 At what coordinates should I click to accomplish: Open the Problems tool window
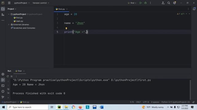coord(3,91)
